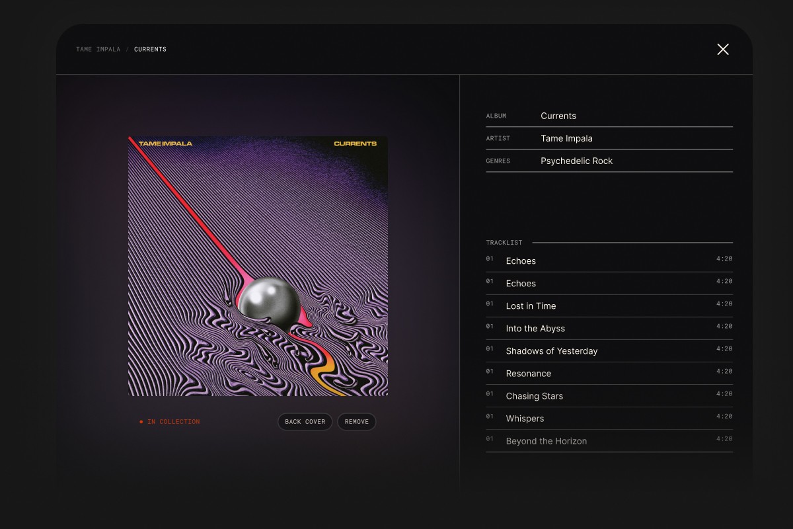This screenshot has height=529, width=793.
Task: Click the 4:20 duration for Beyond the Horizon
Action: [724, 438]
